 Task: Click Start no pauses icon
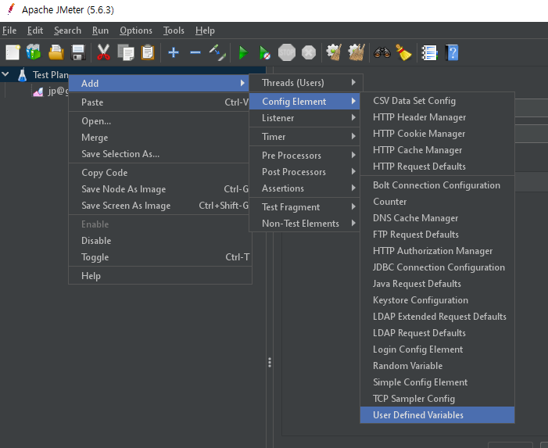264,52
